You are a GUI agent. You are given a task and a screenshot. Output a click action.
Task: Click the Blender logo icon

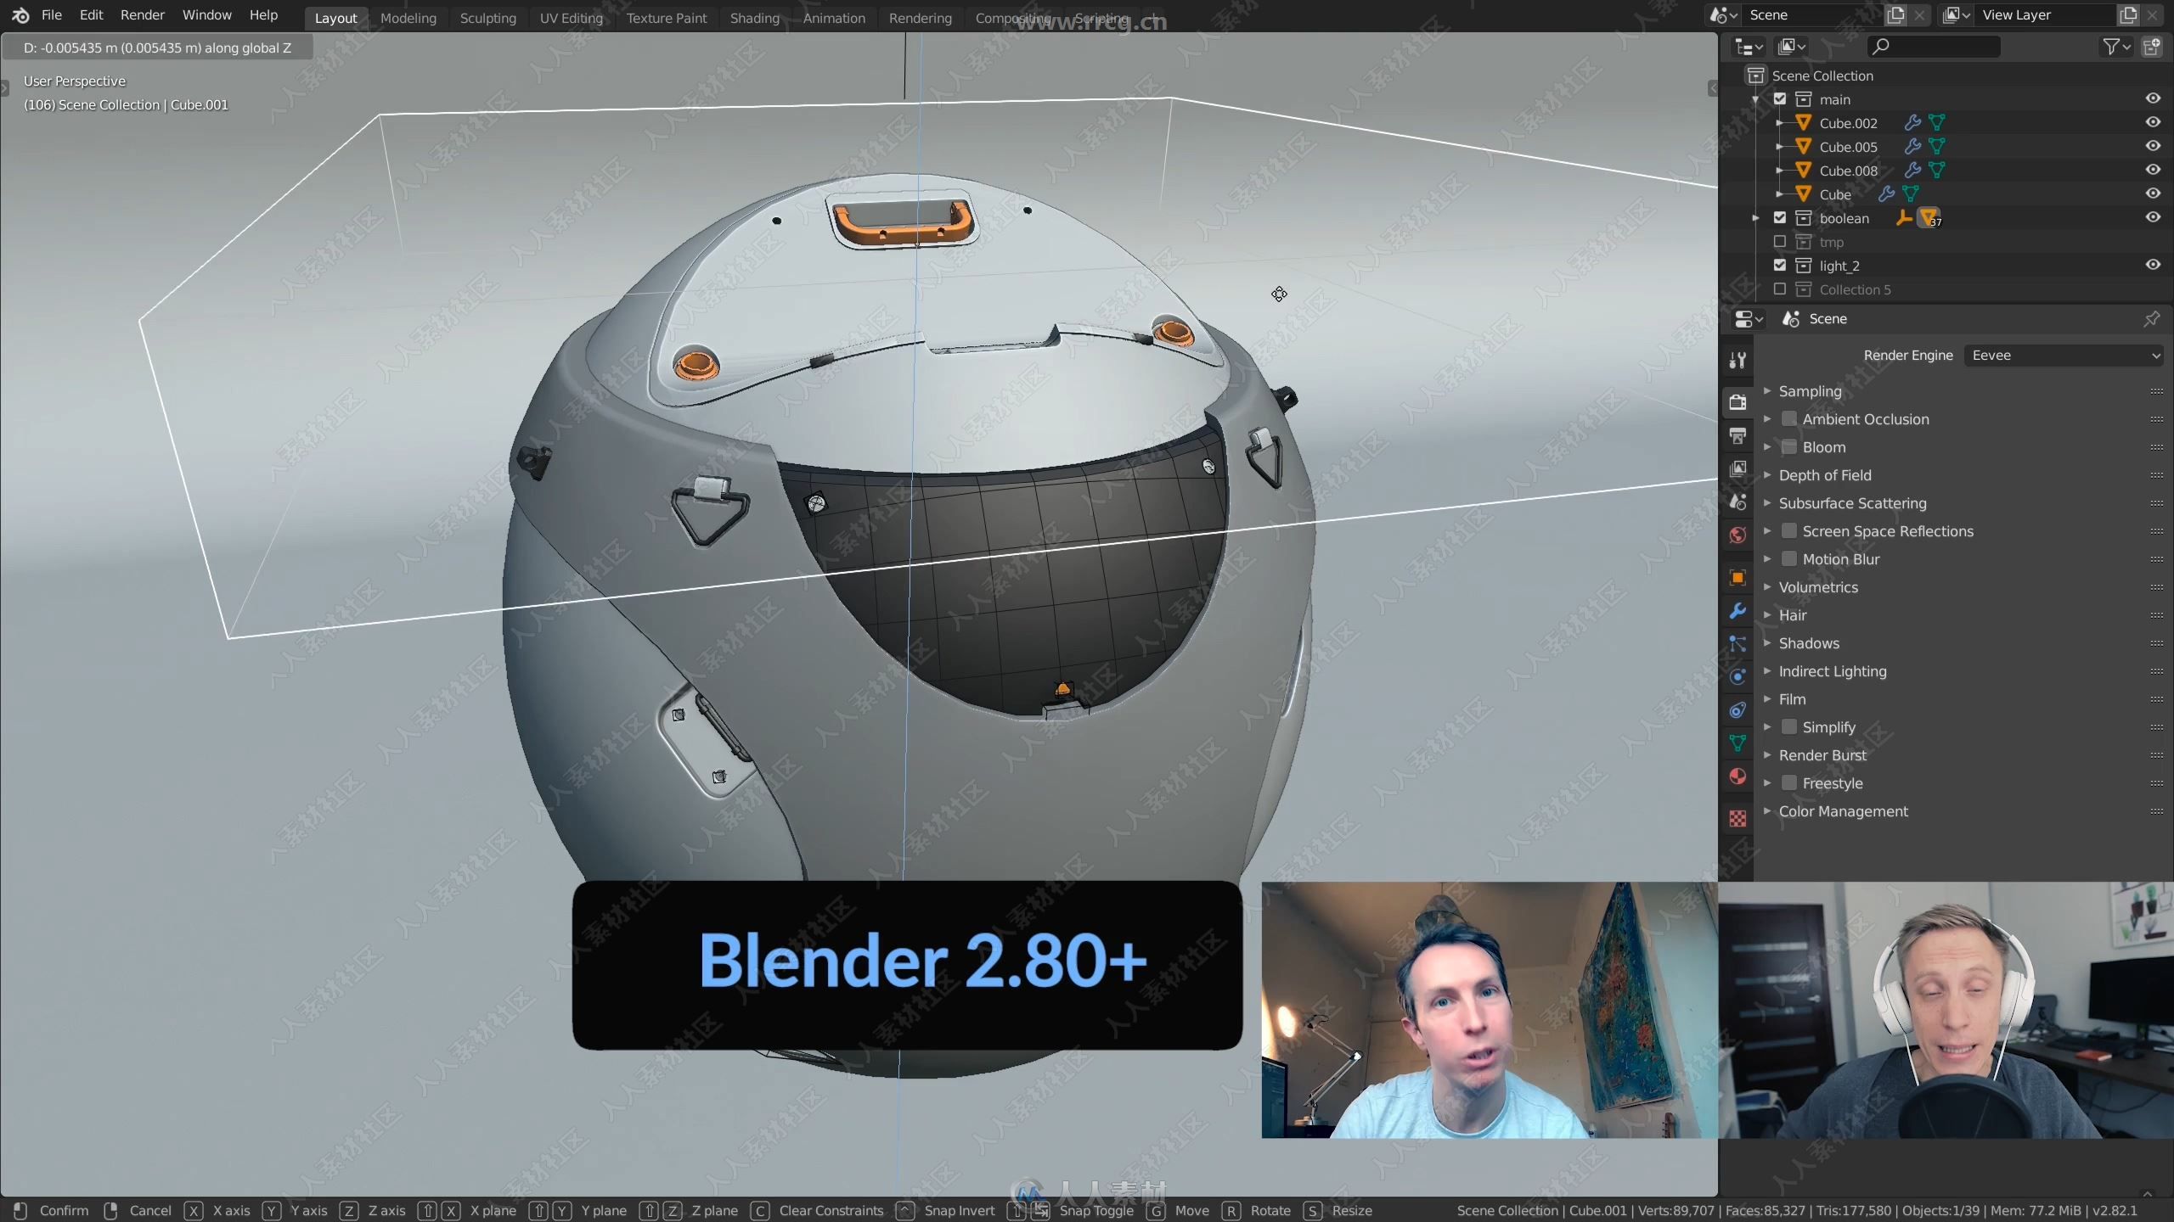tap(20, 15)
